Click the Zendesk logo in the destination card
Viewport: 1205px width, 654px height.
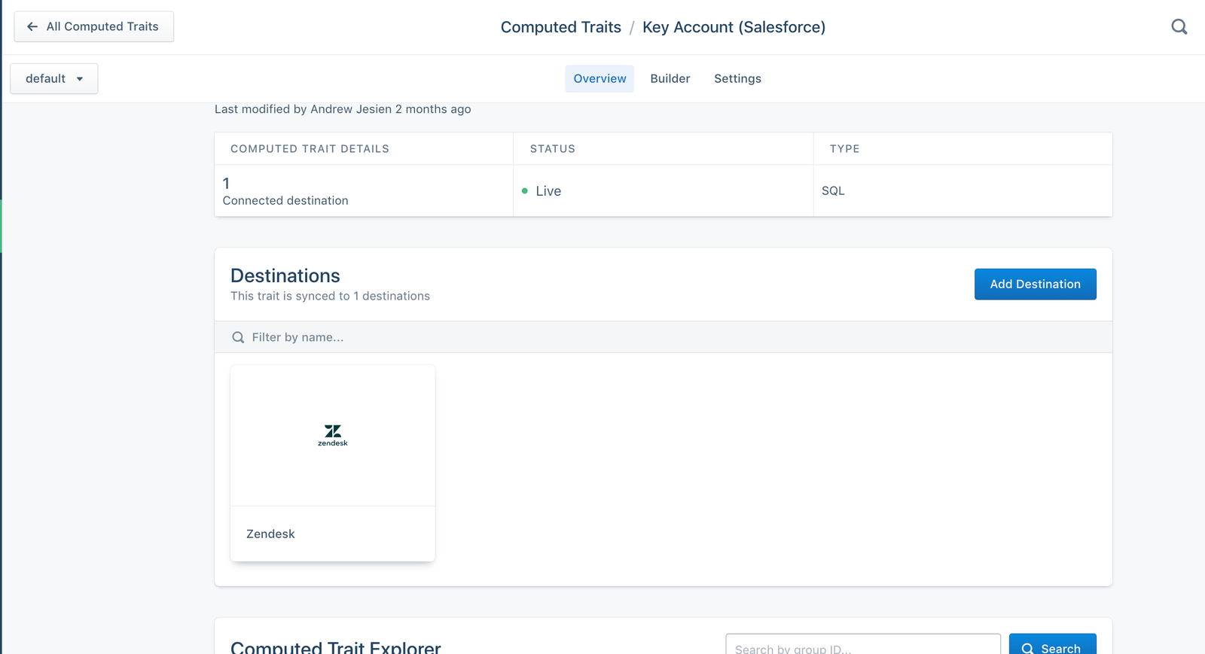tap(332, 434)
